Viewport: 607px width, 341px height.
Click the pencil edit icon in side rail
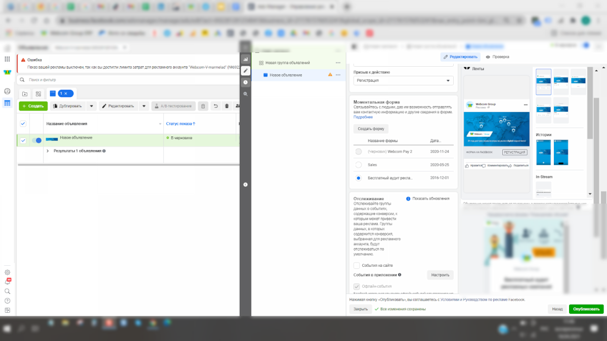click(x=245, y=71)
